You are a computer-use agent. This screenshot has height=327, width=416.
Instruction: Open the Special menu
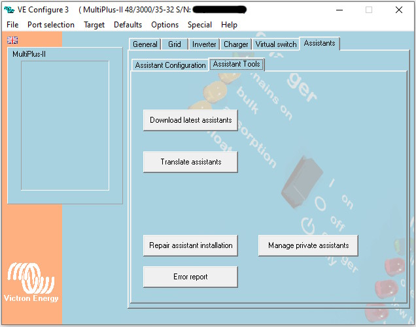coord(199,25)
